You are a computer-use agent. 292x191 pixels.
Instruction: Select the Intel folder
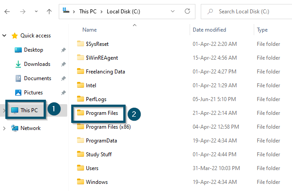[x=91, y=85]
